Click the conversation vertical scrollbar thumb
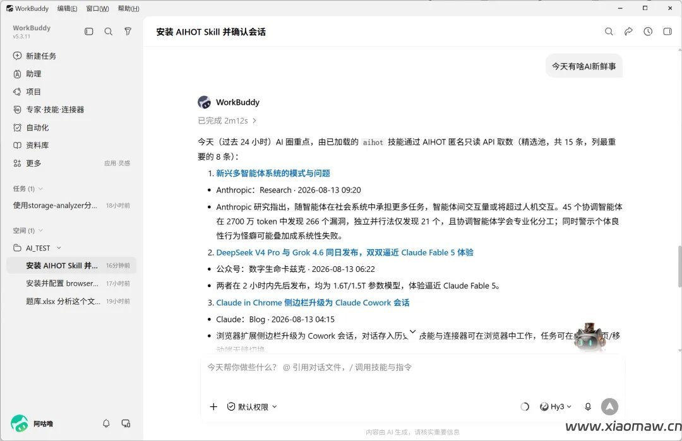This screenshot has height=441, width=682. click(x=679, y=266)
